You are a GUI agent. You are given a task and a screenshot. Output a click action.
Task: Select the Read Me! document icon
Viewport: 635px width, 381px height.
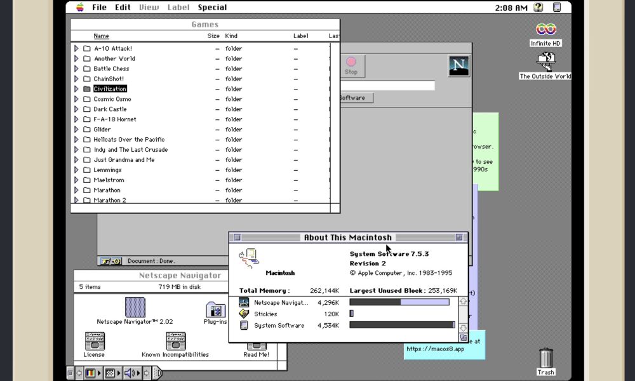[257, 346]
